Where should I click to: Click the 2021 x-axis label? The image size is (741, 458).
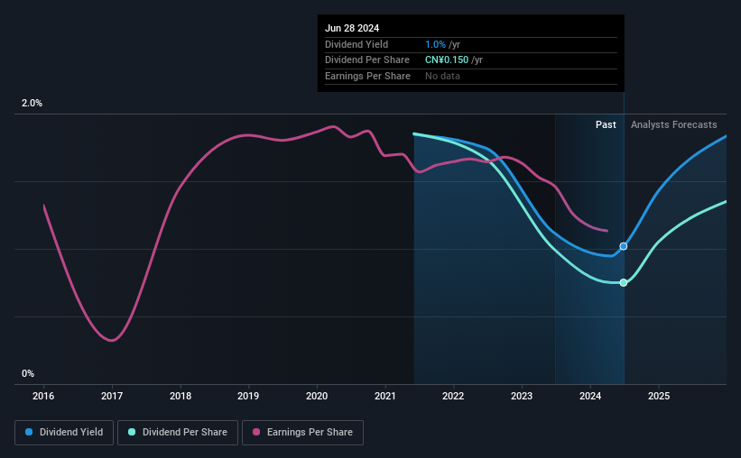coord(385,396)
